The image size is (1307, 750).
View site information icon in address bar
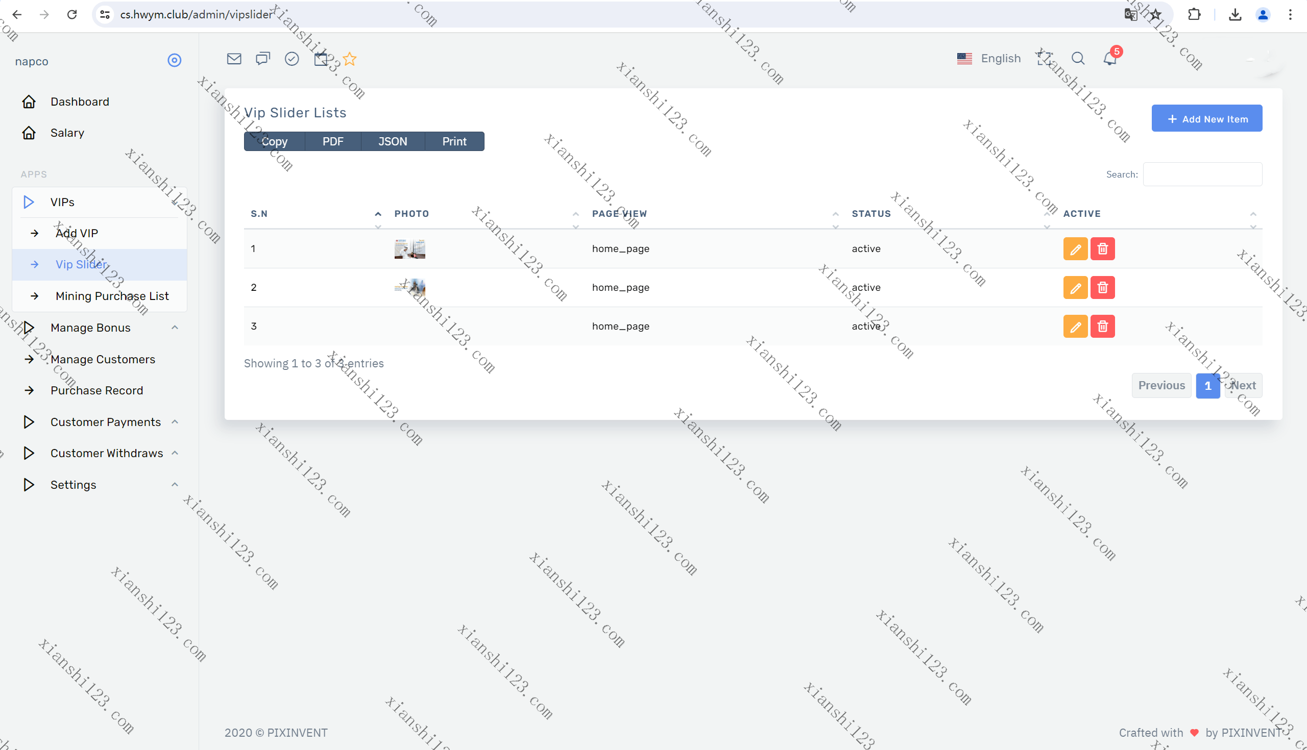[105, 14]
